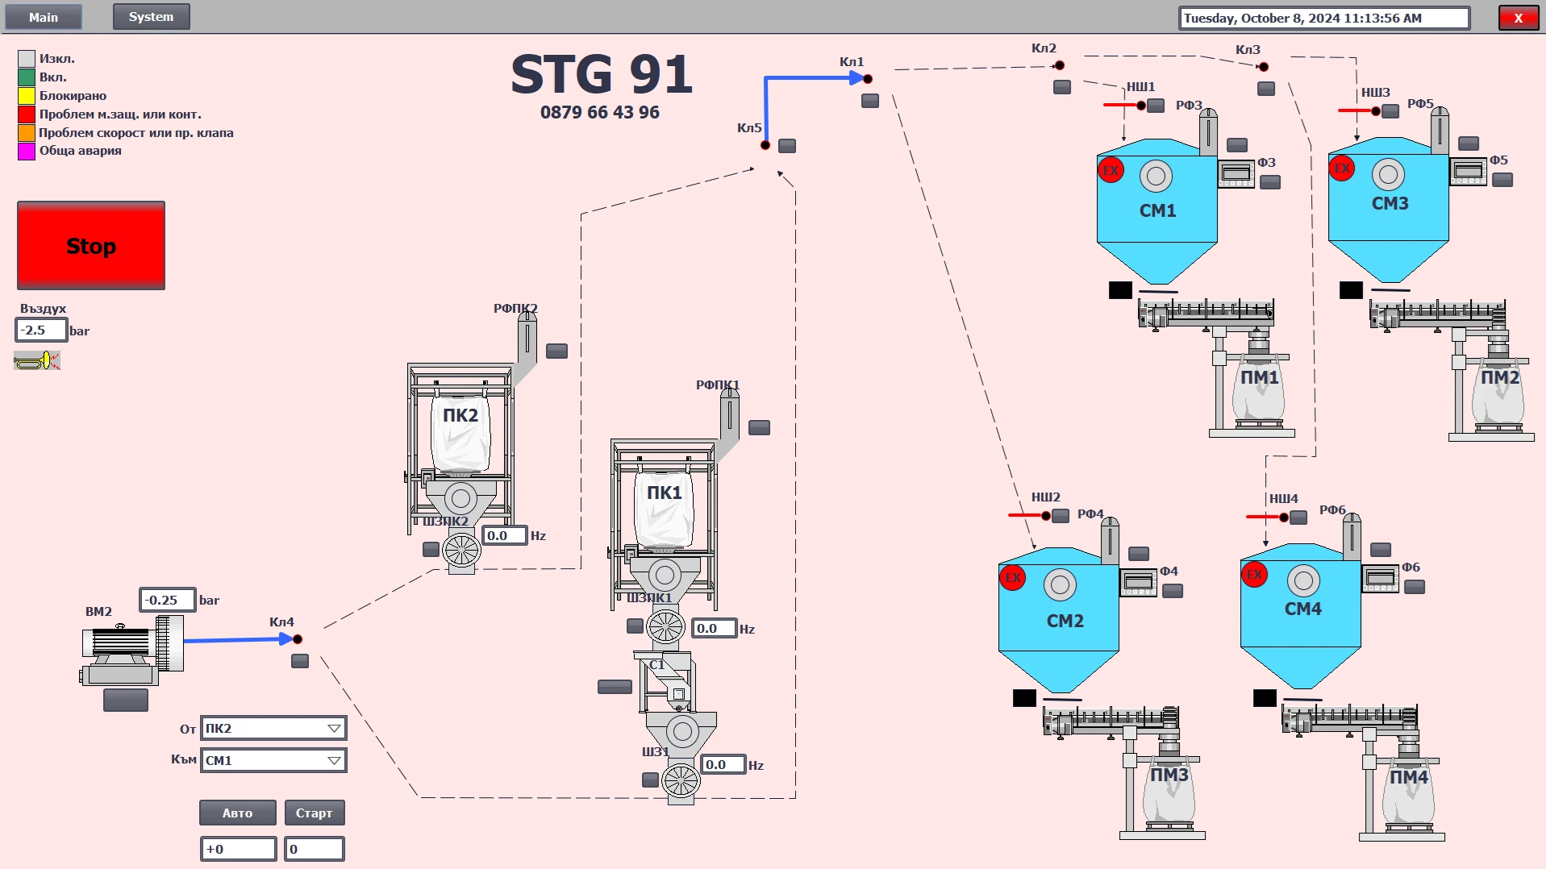Open the От source dropdown

(273, 728)
